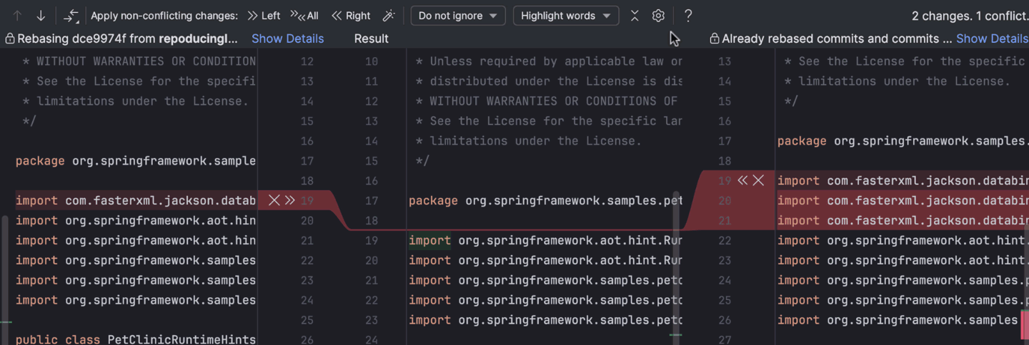Click jackson import on line 19 in right pane
Viewport: 1029px width, 345px height.
coord(903,180)
